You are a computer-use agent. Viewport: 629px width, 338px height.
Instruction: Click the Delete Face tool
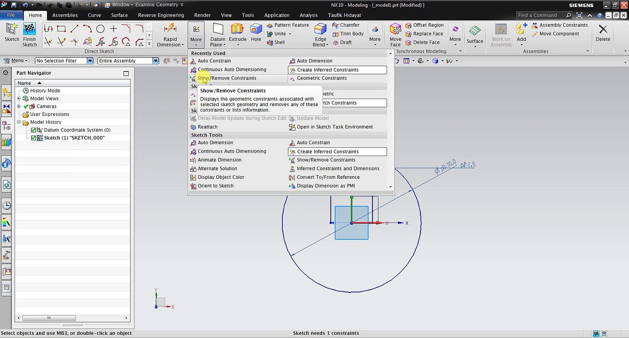422,42
